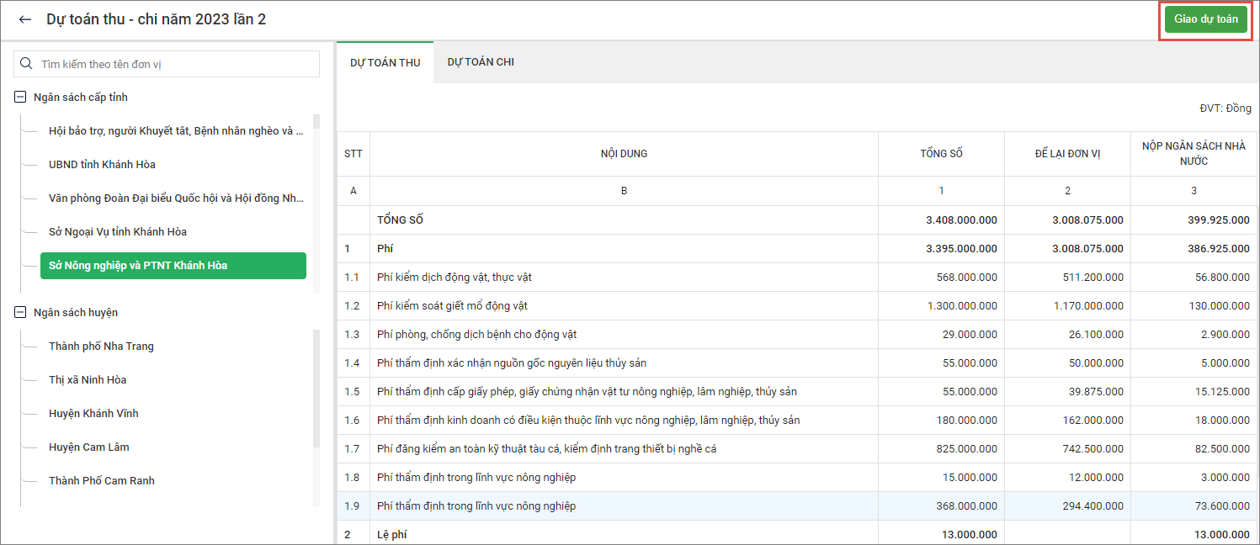This screenshot has height=545, width=1260.
Task: Collapse the Ngân sách huyện group
Action: pyautogui.click(x=20, y=313)
